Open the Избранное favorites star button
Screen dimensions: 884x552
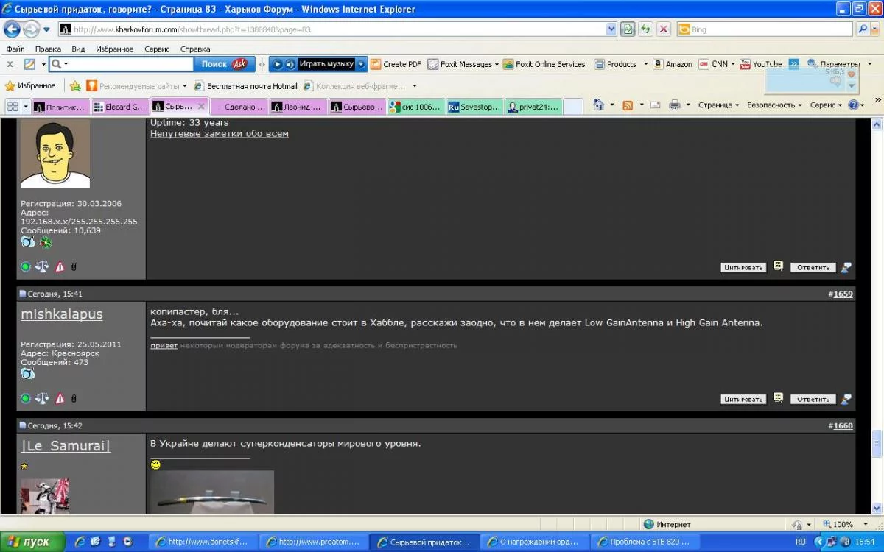[x=30, y=86]
